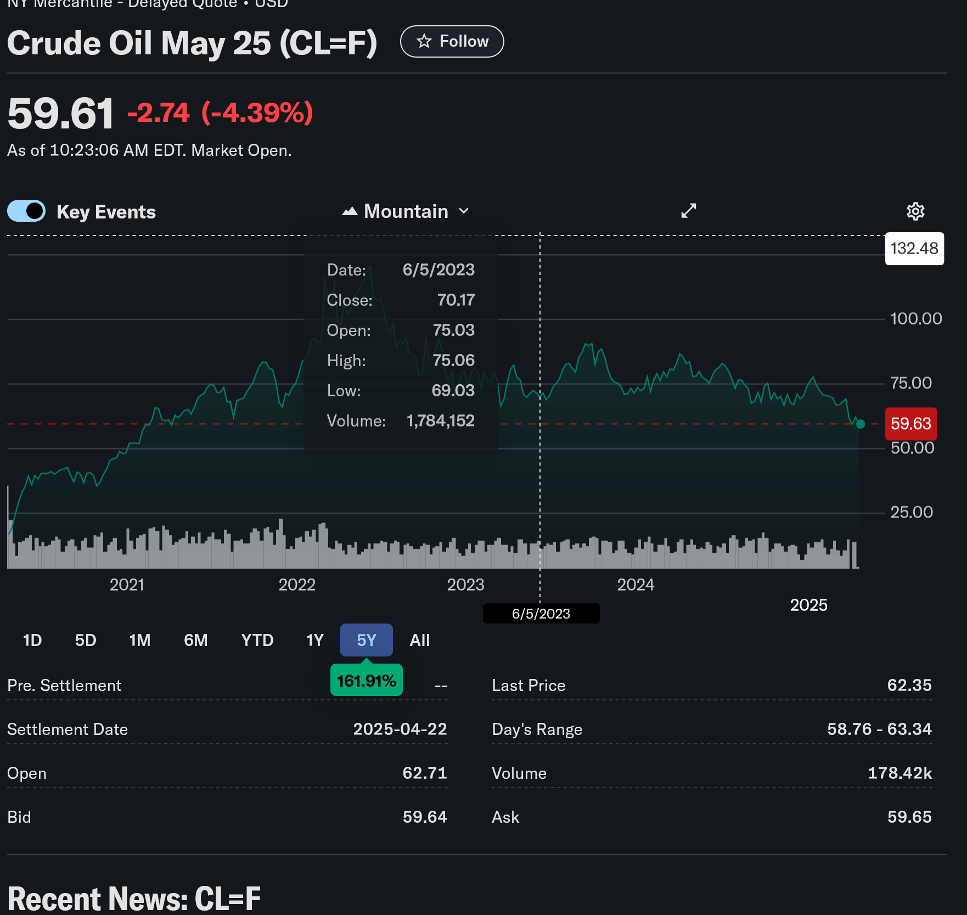Click the current price 59.61
This screenshot has height=915, width=967.
(60, 114)
